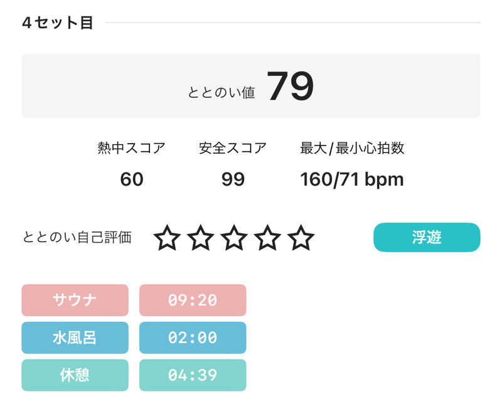Click the ととのい自己評価 label
The height and width of the screenshot is (419, 502).
click(x=77, y=238)
